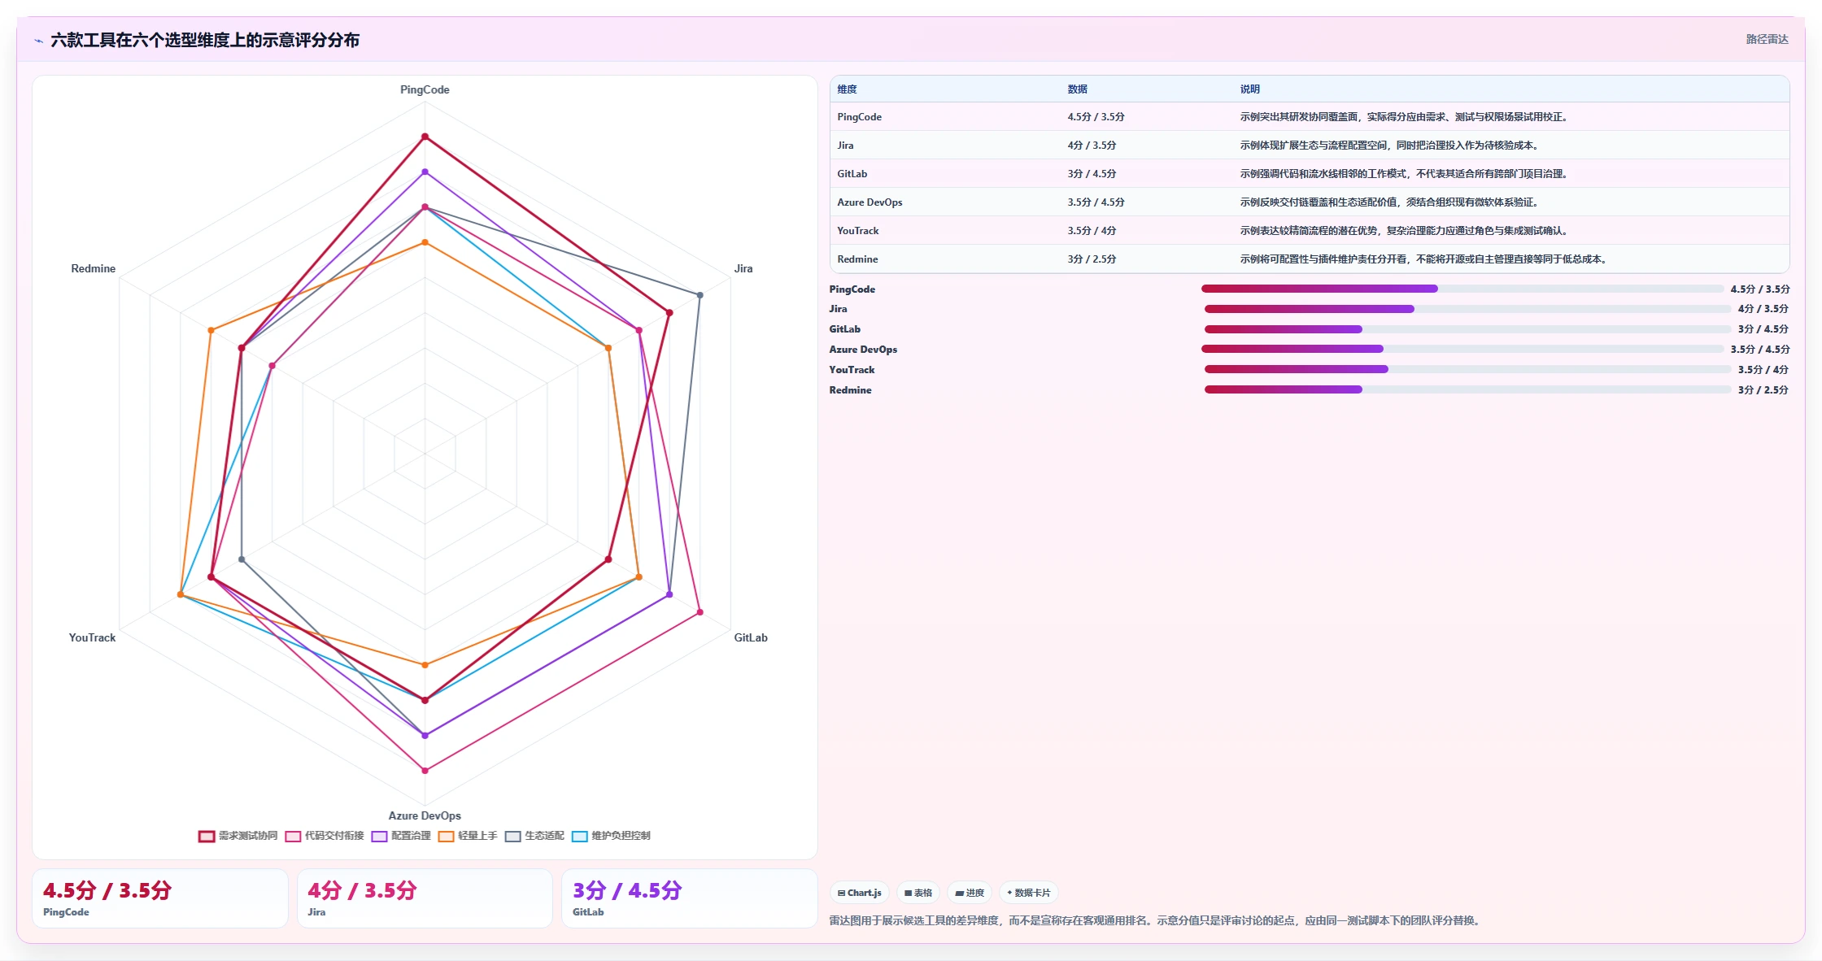
Task: Click the gray data point near Jira axis label
Action: click(700, 294)
